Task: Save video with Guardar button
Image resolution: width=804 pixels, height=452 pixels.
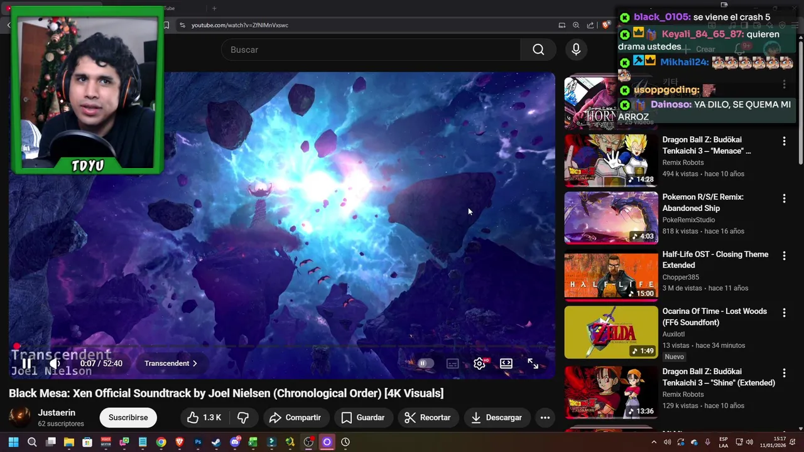Action: pyautogui.click(x=363, y=417)
